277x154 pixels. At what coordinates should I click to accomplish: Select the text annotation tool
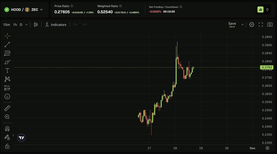coord(7,70)
